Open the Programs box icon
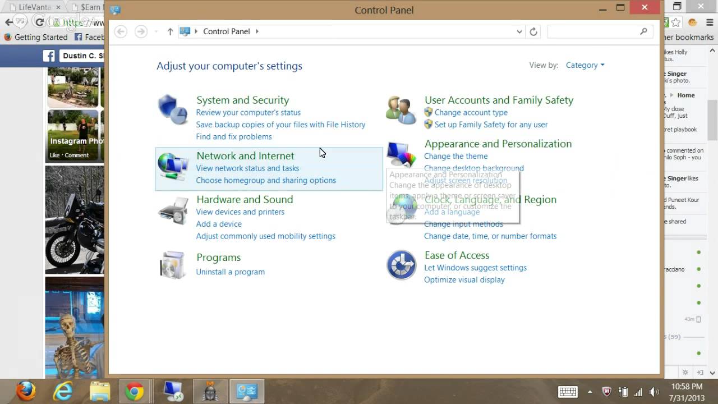The image size is (718, 404). 172,265
